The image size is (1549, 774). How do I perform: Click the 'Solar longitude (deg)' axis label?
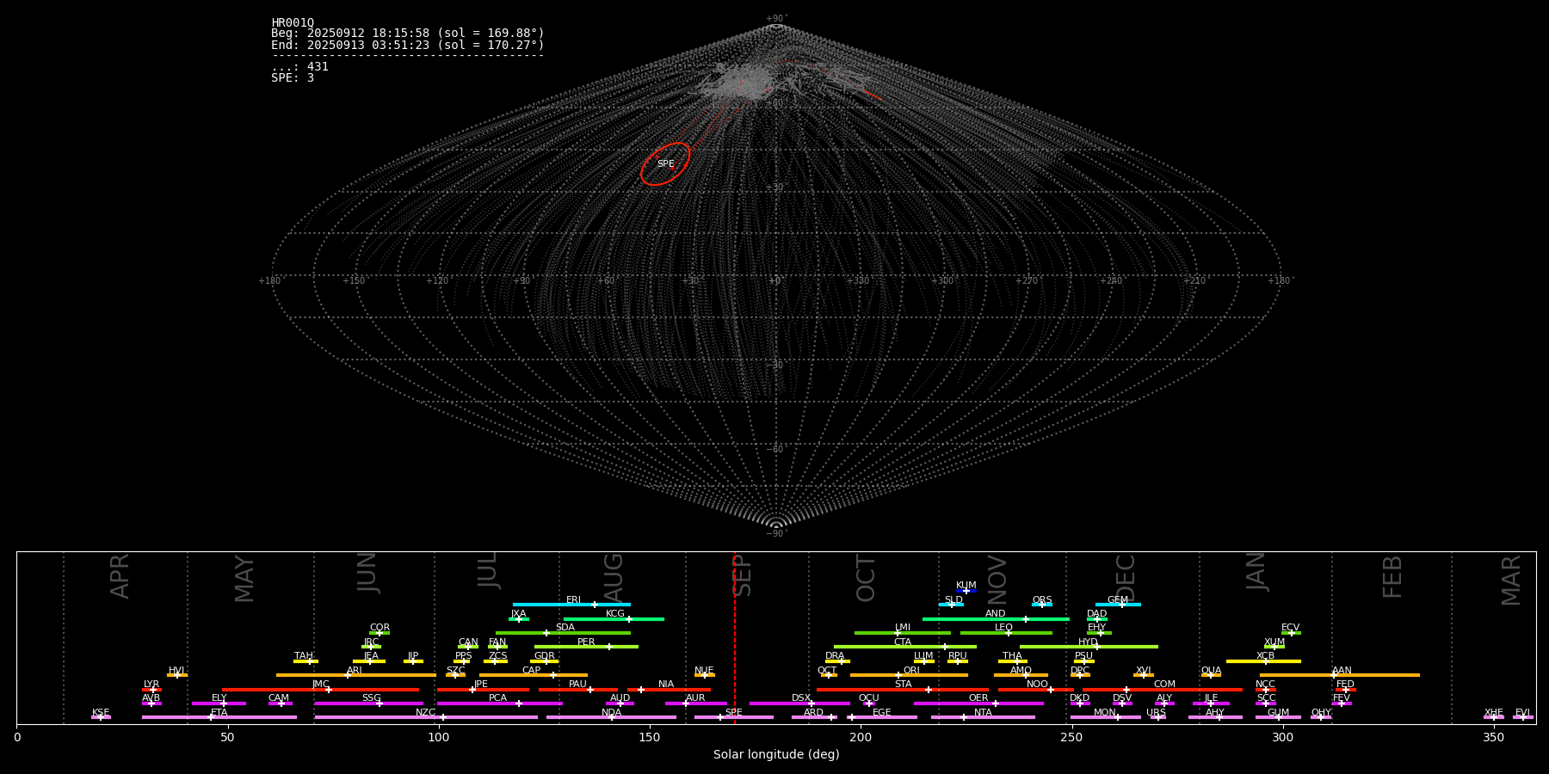click(x=776, y=754)
